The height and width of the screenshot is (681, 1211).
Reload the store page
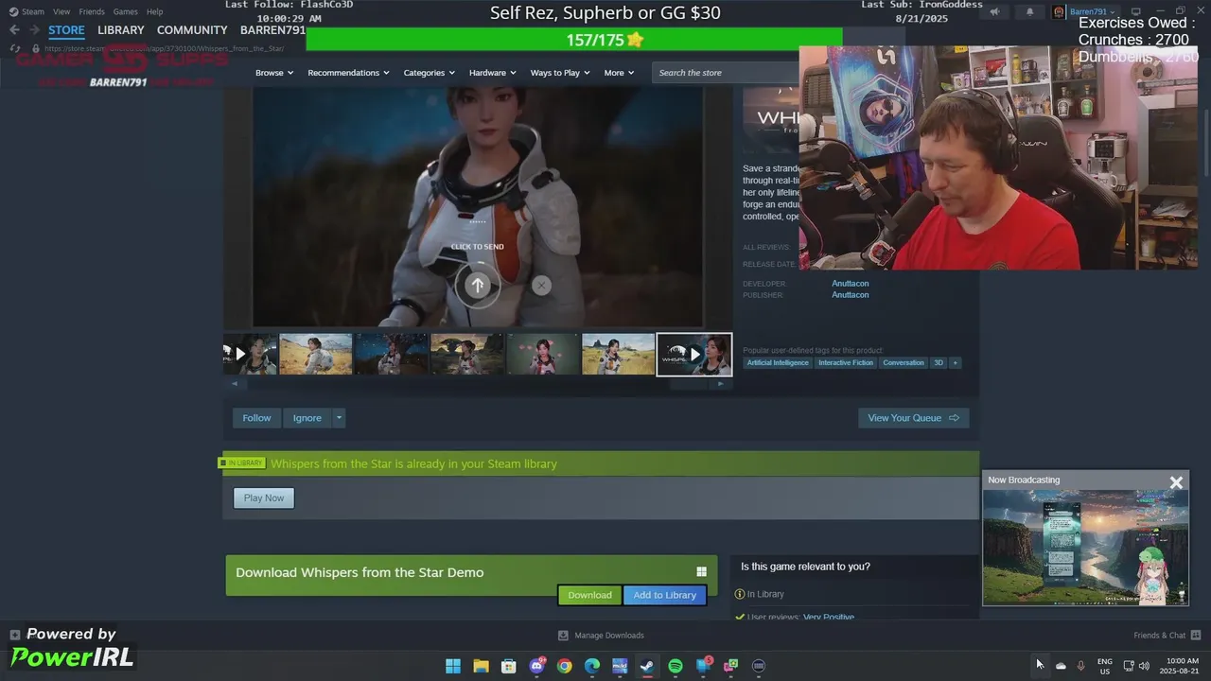click(x=14, y=48)
